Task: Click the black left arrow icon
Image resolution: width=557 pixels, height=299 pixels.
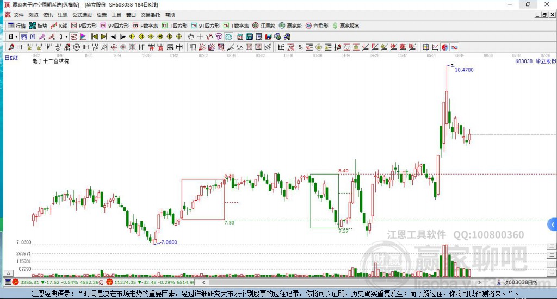Action: (113, 36)
